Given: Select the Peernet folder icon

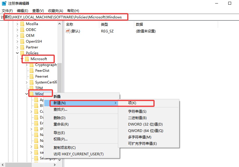Looking at the screenshot, I should pyautogui.click(x=31, y=76).
